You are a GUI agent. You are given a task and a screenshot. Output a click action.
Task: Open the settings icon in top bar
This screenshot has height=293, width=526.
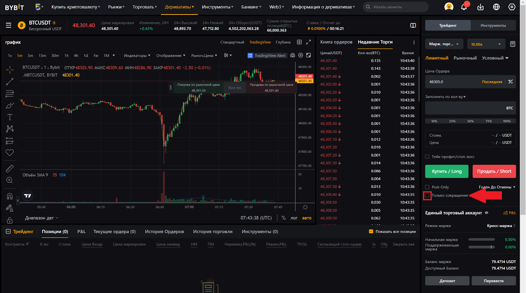tap(512, 7)
